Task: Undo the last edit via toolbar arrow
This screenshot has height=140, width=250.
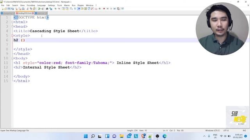Action: pyautogui.click(x=39, y=9)
